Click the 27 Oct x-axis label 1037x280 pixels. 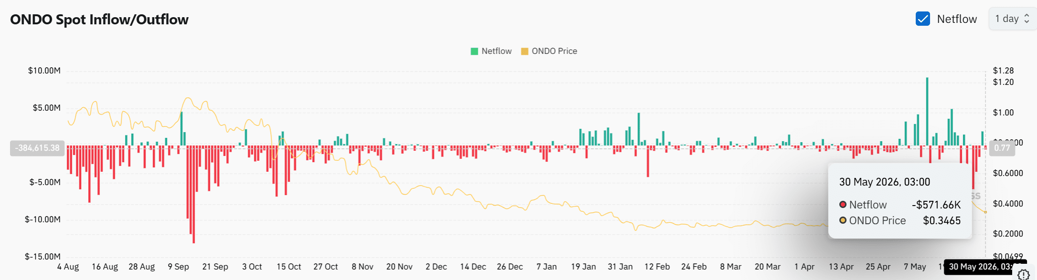[326, 267]
